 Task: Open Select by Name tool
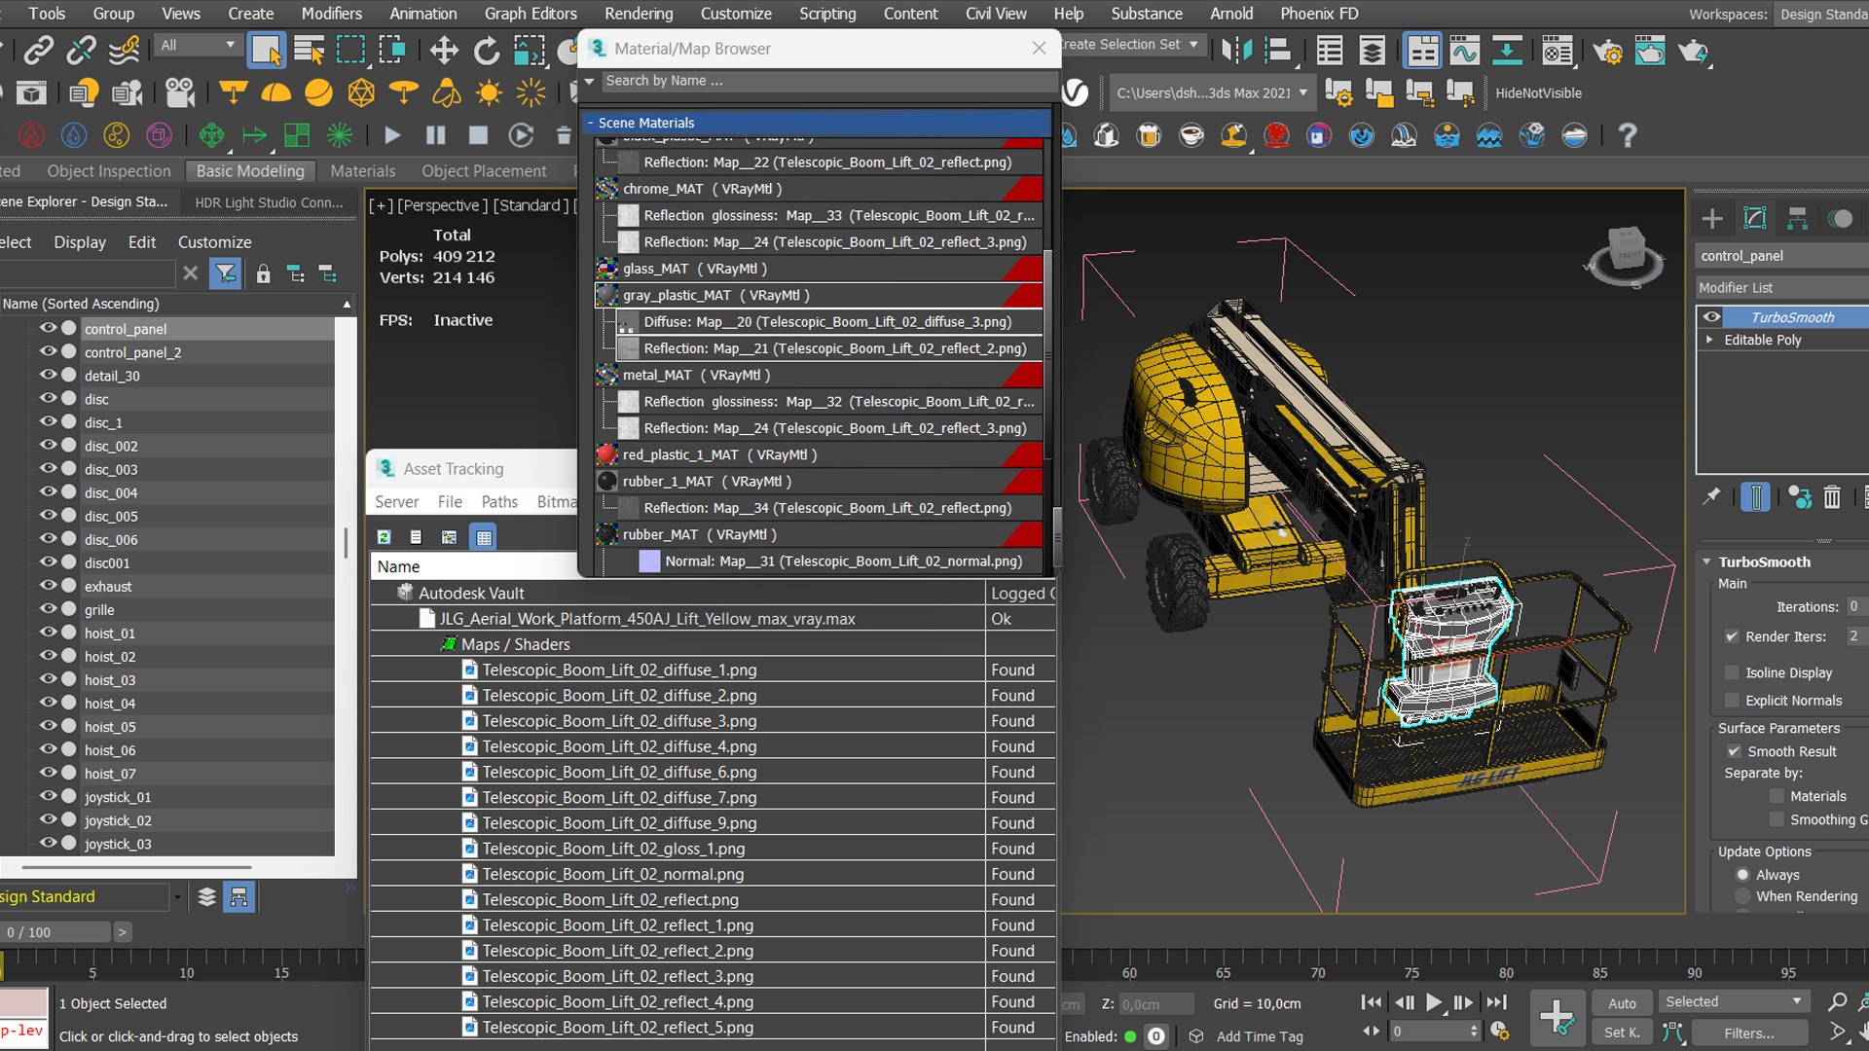pyautogui.click(x=309, y=50)
